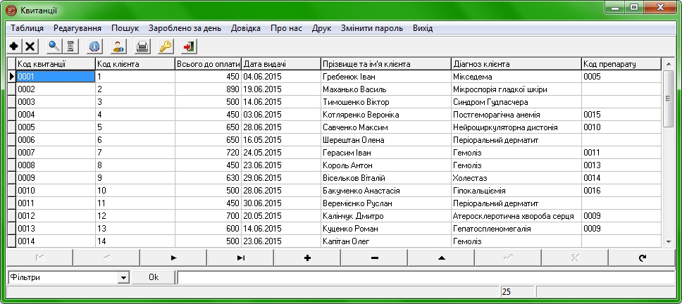Select the Король Антон name cell
Screen dimensions: 682x304
386,165
